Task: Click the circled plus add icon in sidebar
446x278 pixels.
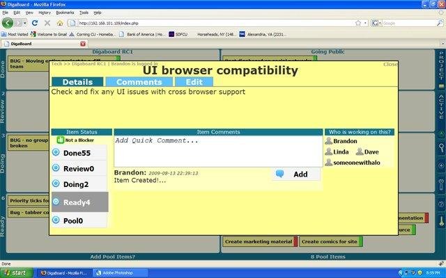Action: point(441,165)
